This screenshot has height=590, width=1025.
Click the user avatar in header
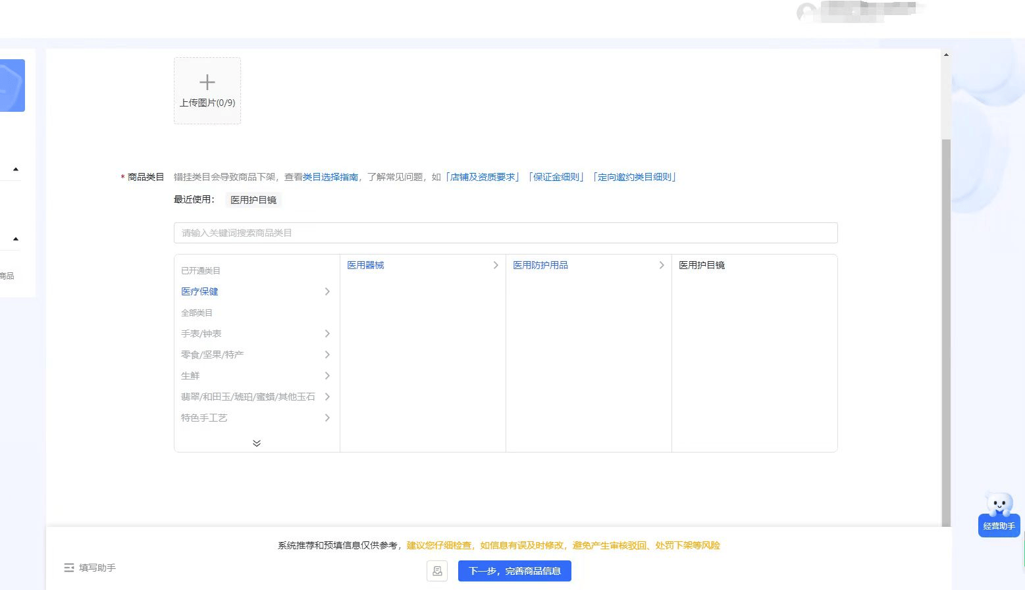click(x=806, y=12)
